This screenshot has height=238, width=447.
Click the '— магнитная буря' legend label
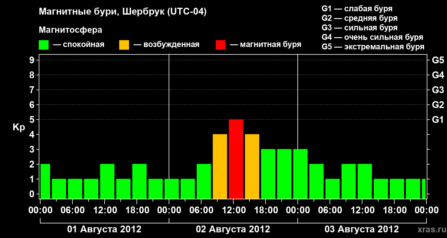266,45
